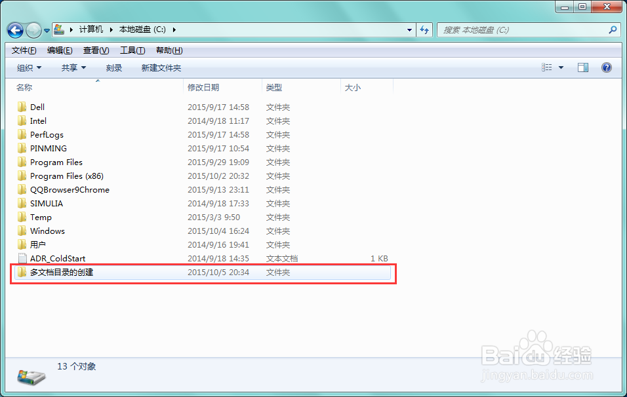The width and height of the screenshot is (627, 397).
Task: Maximize the Explorer window
Action: coord(582,7)
